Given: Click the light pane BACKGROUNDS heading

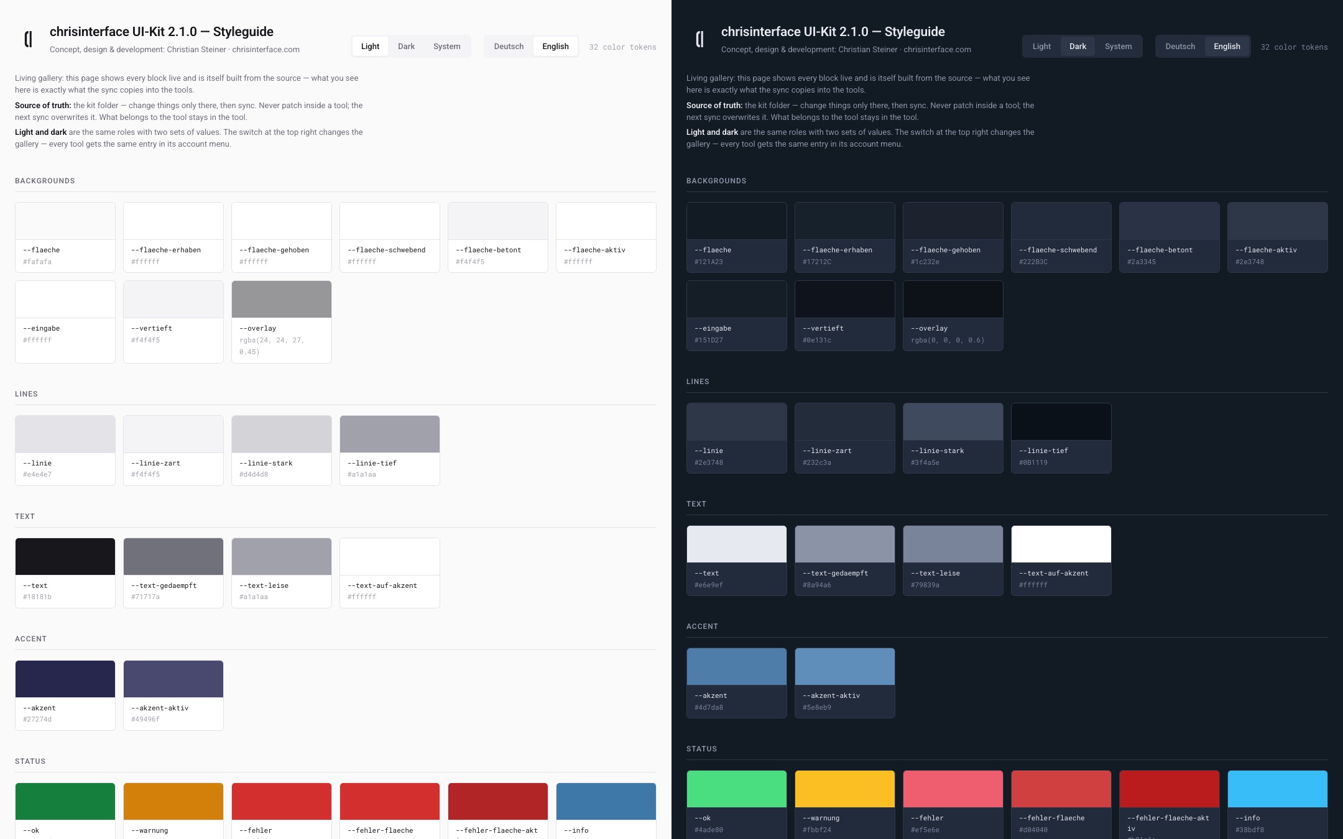Looking at the screenshot, I should [x=45, y=181].
